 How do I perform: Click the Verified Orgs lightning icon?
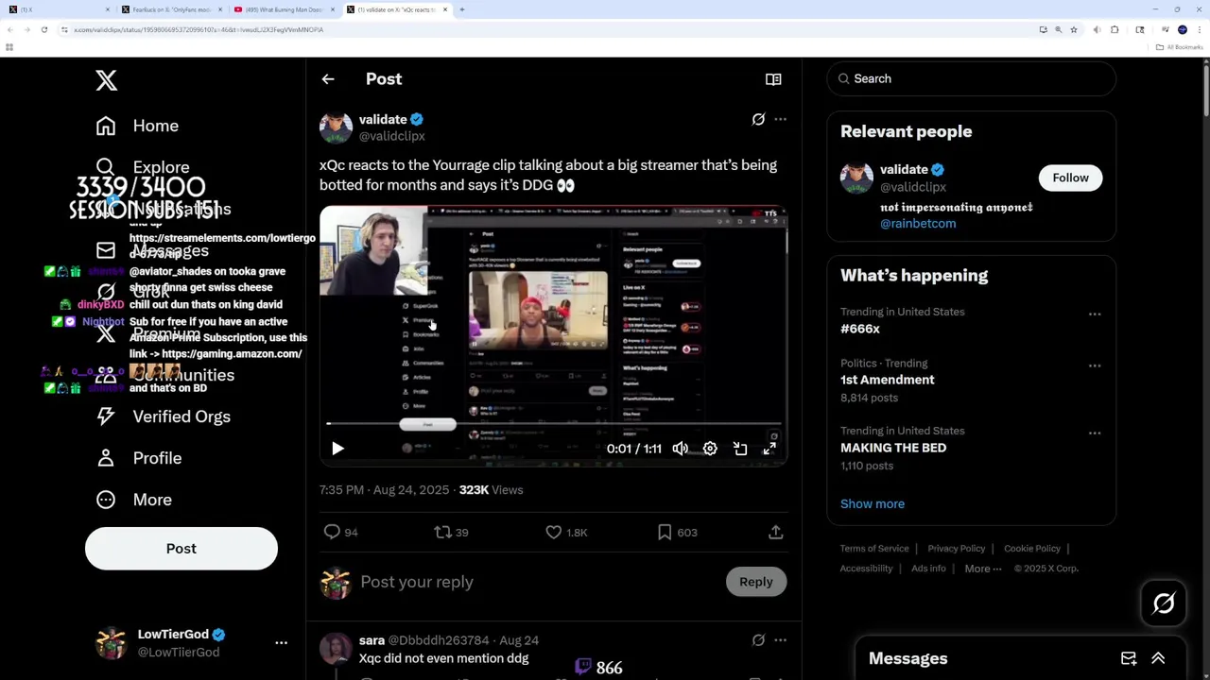(x=106, y=416)
